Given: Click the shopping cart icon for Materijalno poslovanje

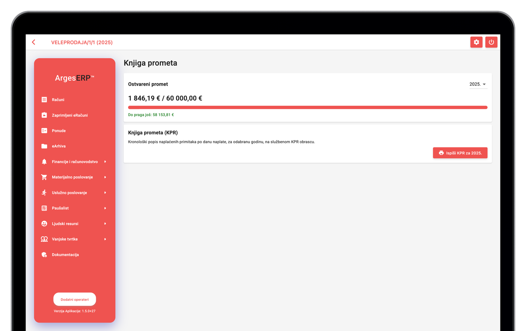Looking at the screenshot, I should [x=44, y=177].
